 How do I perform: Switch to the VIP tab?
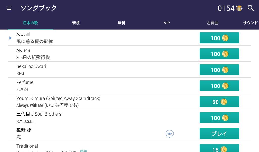point(167,23)
